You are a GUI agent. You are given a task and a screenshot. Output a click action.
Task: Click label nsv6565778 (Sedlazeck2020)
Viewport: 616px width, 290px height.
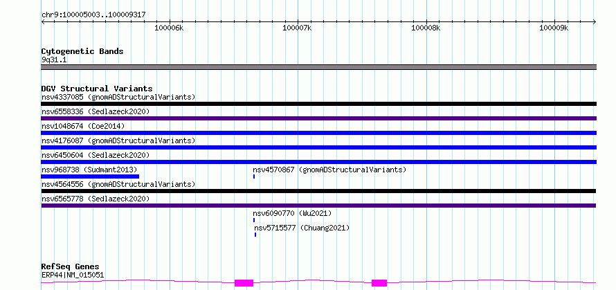[x=96, y=199]
